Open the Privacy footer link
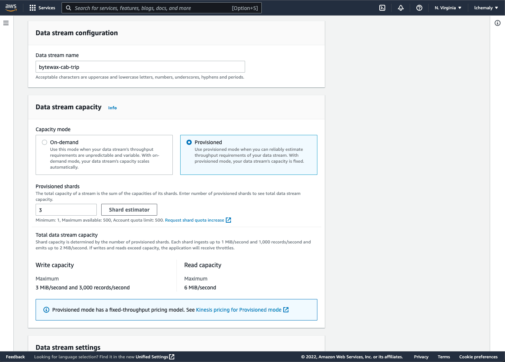The height and width of the screenshot is (362, 505). [421, 357]
